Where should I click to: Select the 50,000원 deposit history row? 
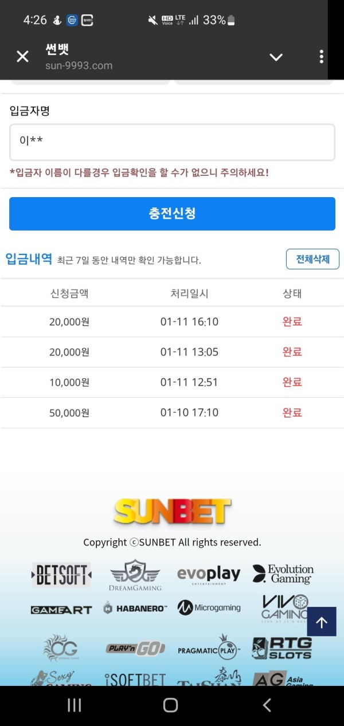172,413
